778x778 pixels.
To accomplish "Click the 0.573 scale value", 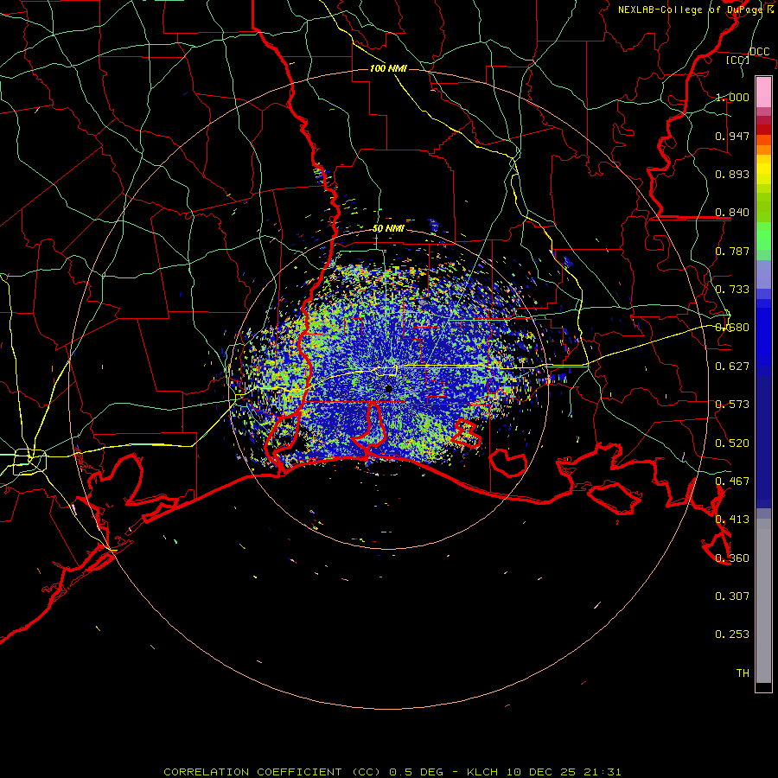I will tap(732, 405).
